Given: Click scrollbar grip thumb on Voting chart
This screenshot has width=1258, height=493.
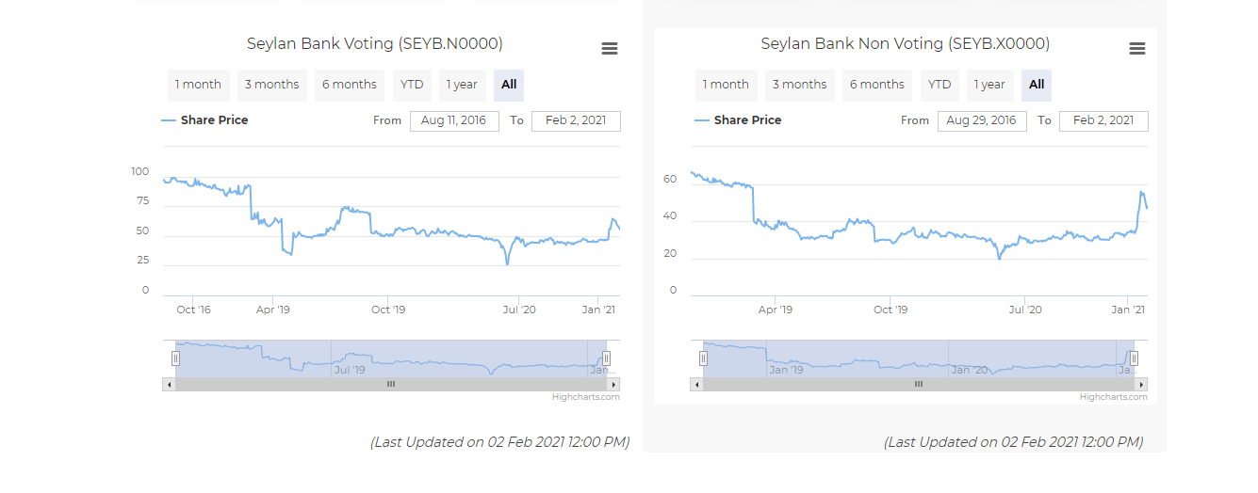Looking at the screenshot, I should (391, 384).
